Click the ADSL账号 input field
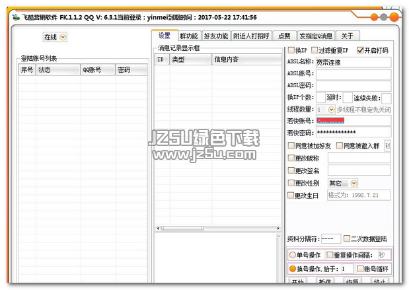 click(x=353, y=75)
